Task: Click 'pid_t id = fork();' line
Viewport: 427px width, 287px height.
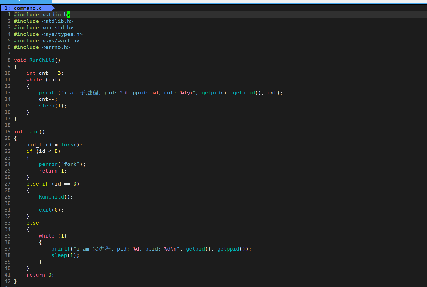Action: pyautogui.click(x=54, y=145)
